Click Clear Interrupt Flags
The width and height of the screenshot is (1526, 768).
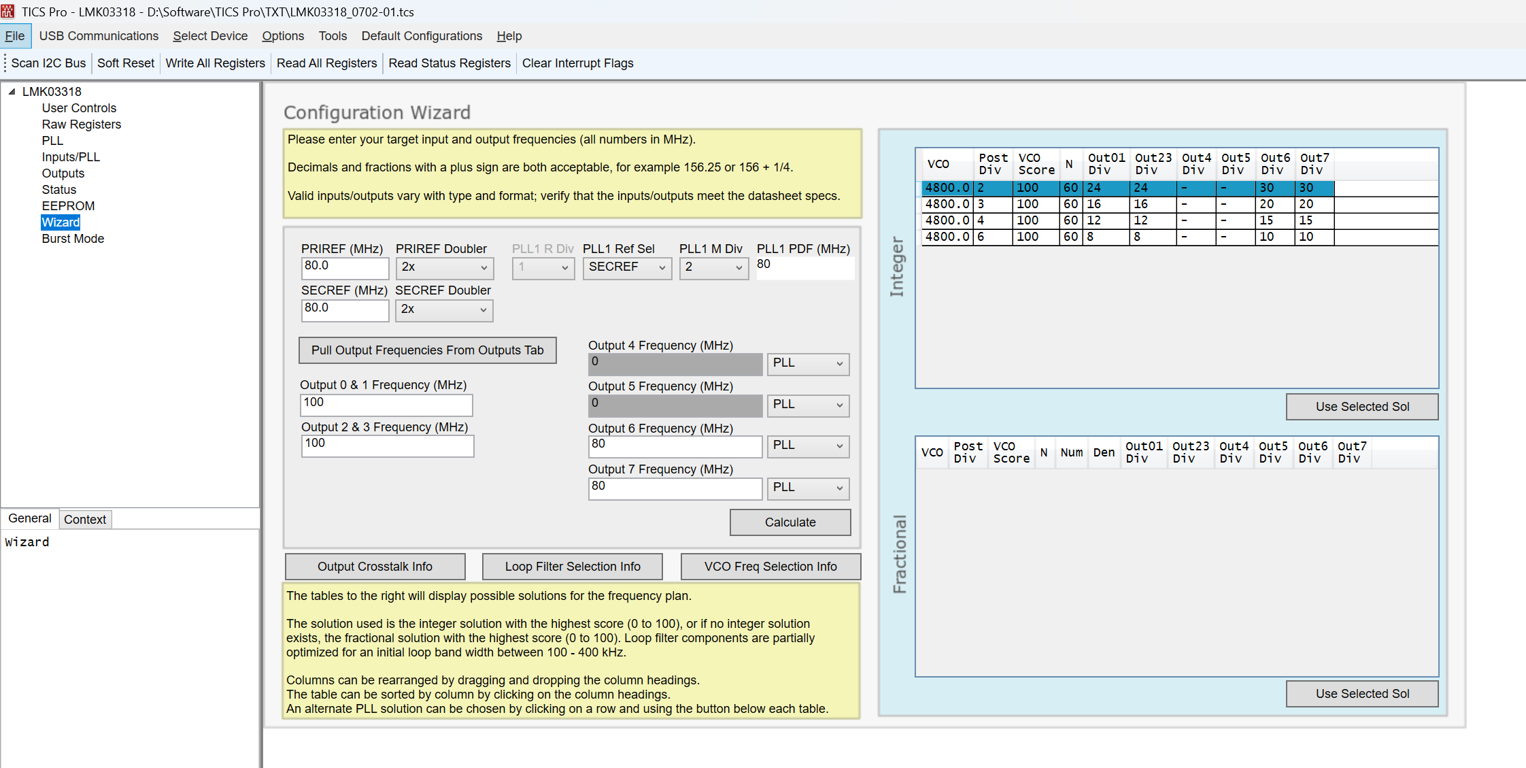point(577,63)
